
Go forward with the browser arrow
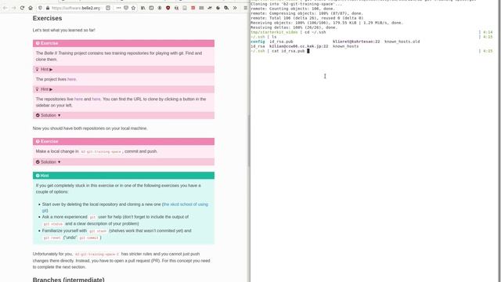click(14, 8)
